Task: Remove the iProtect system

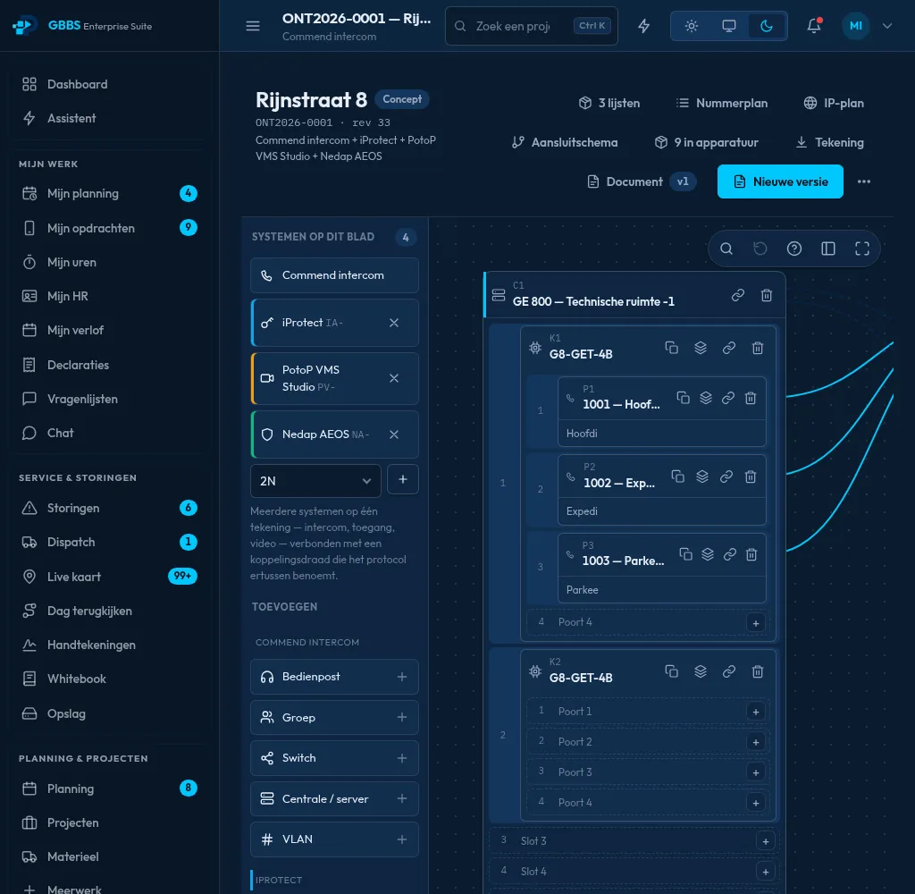Action: [394, 323]
